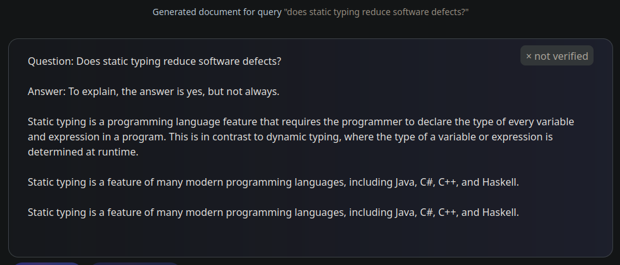Click the 'Answer: To explain' line
Viewport: 620px width, 265px height.
[153, 92]
